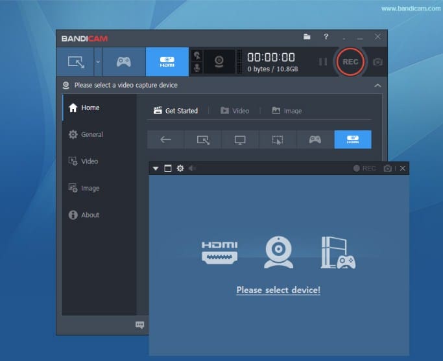Choose game recording gamepad in selector row

[x=315, y=139]
